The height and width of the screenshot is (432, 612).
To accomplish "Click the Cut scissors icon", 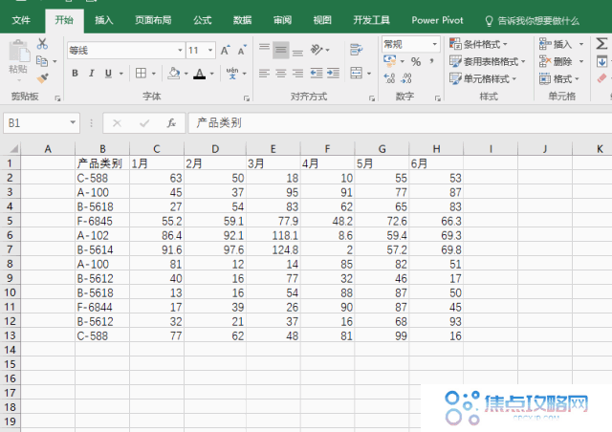I will point(42,44).
